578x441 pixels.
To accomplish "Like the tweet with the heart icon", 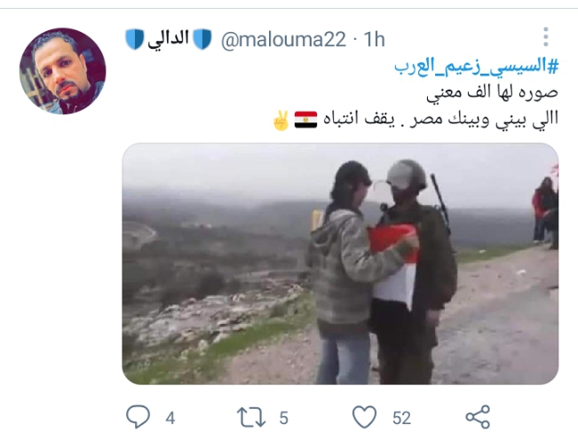I will 365,417.
